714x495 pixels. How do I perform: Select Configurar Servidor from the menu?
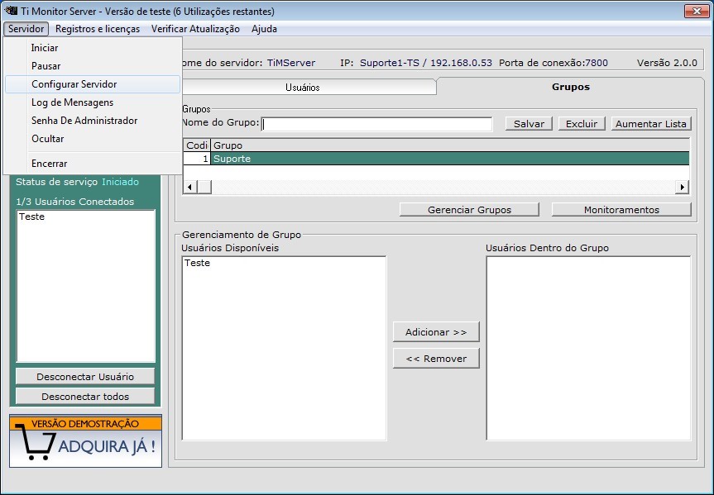pos(74,84)
